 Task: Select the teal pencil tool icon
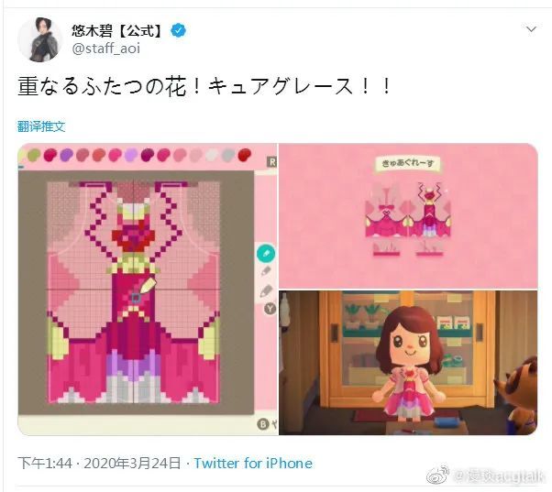tap(266, 253)
